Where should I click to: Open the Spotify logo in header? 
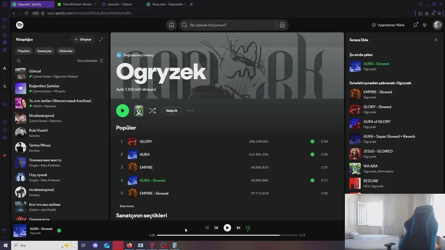point(20,25)
